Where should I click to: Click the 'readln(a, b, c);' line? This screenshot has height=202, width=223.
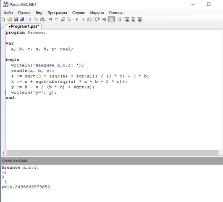coord(33,71)
